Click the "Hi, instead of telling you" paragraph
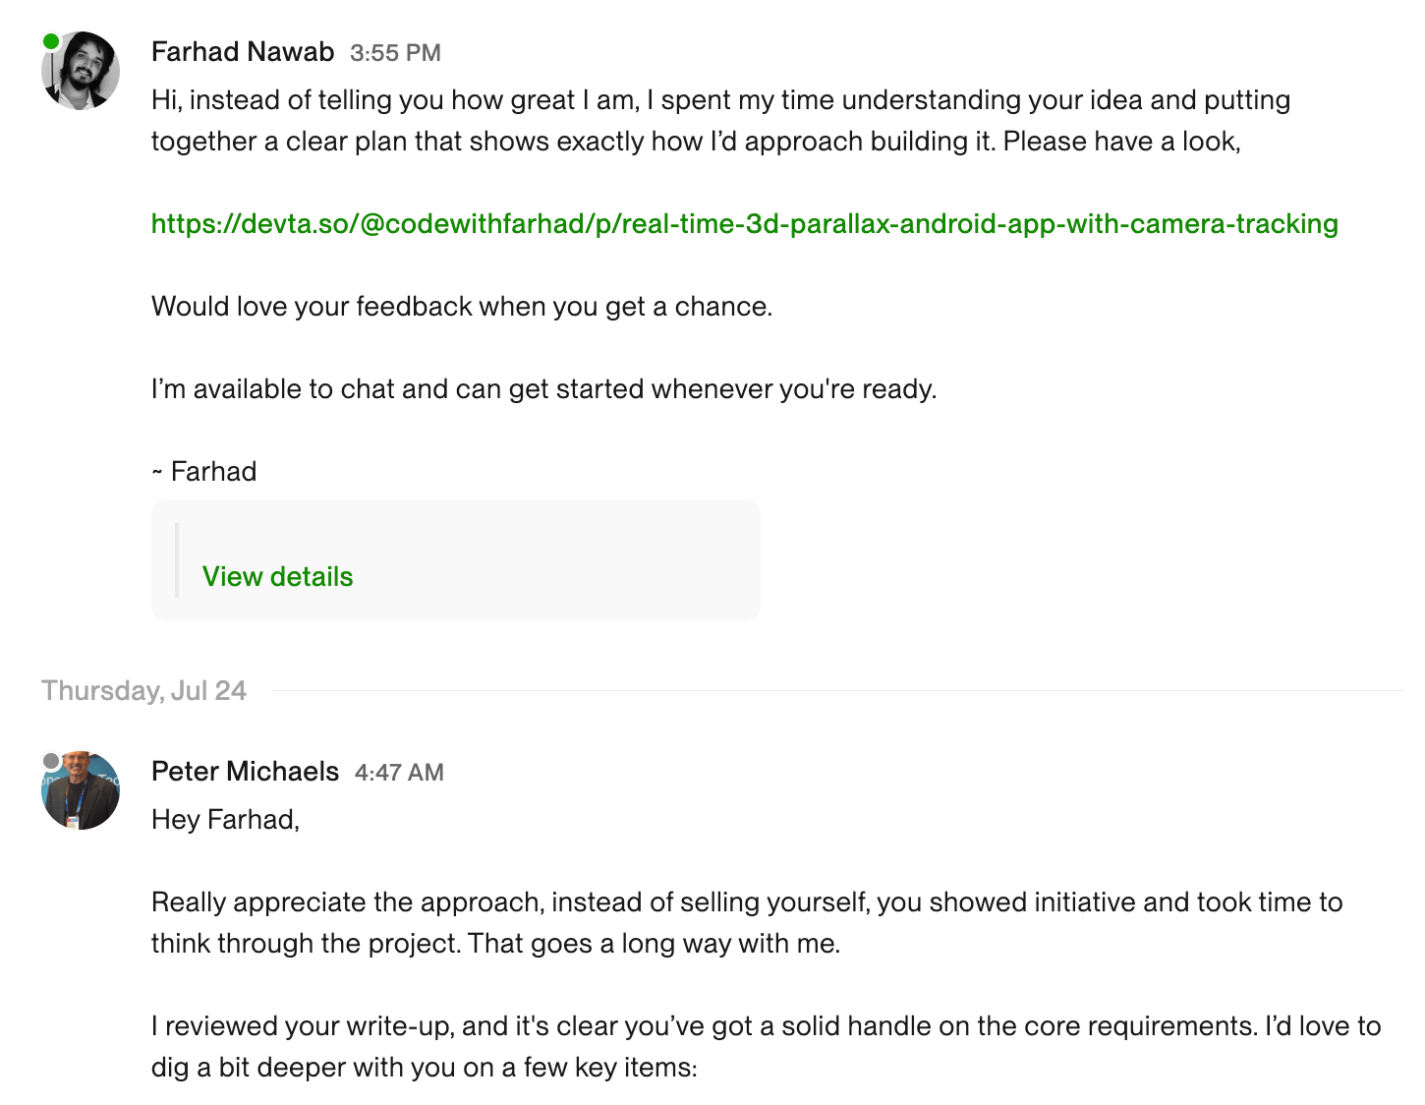The width and height of the screenshot is (1425, 1105). click(719, 121)
